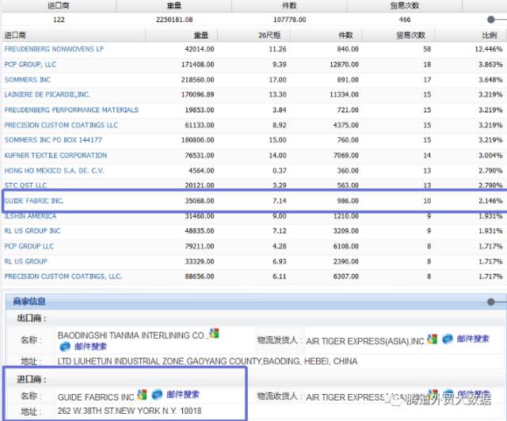Screen dimensions: 507x421
Task: Open 邮件搜索 link for importer GUIDE FABRICS INC.
Action: point(183,395)
